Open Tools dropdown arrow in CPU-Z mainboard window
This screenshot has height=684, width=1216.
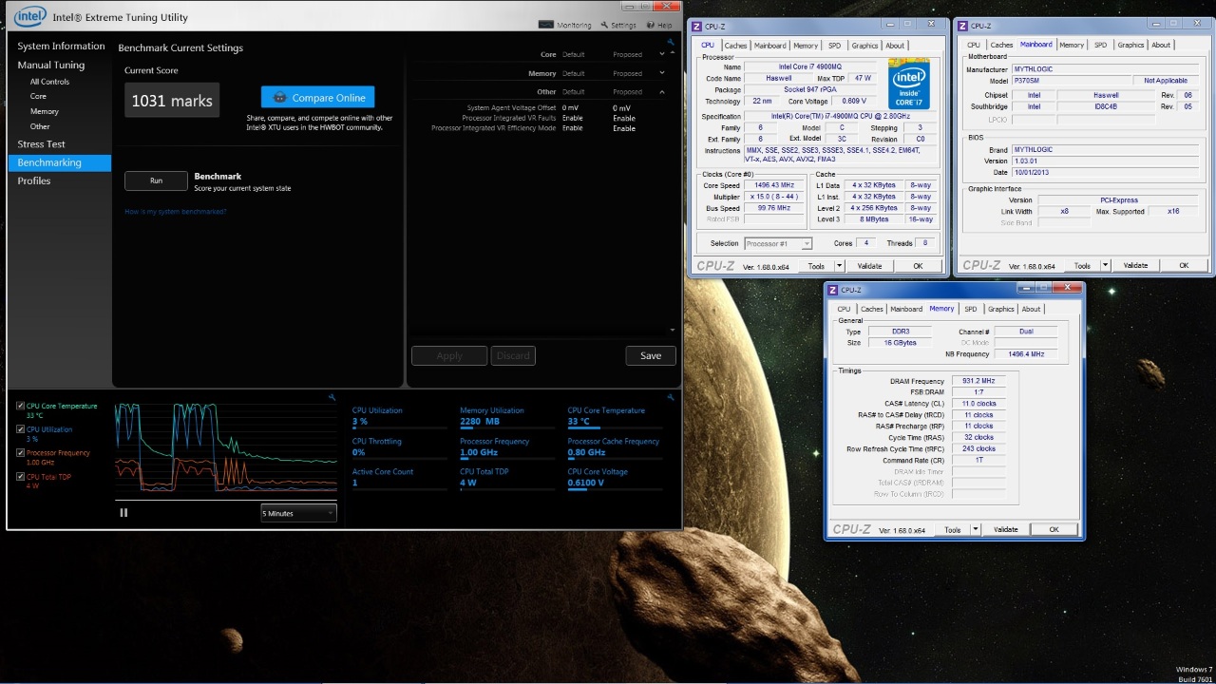coord(1106,266)
